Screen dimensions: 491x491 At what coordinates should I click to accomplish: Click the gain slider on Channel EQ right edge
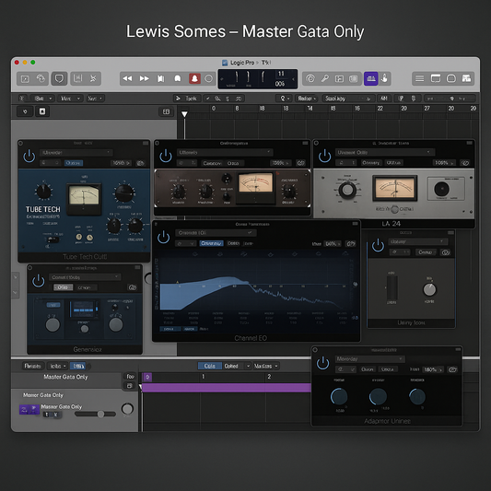click(x=355, y=284)
